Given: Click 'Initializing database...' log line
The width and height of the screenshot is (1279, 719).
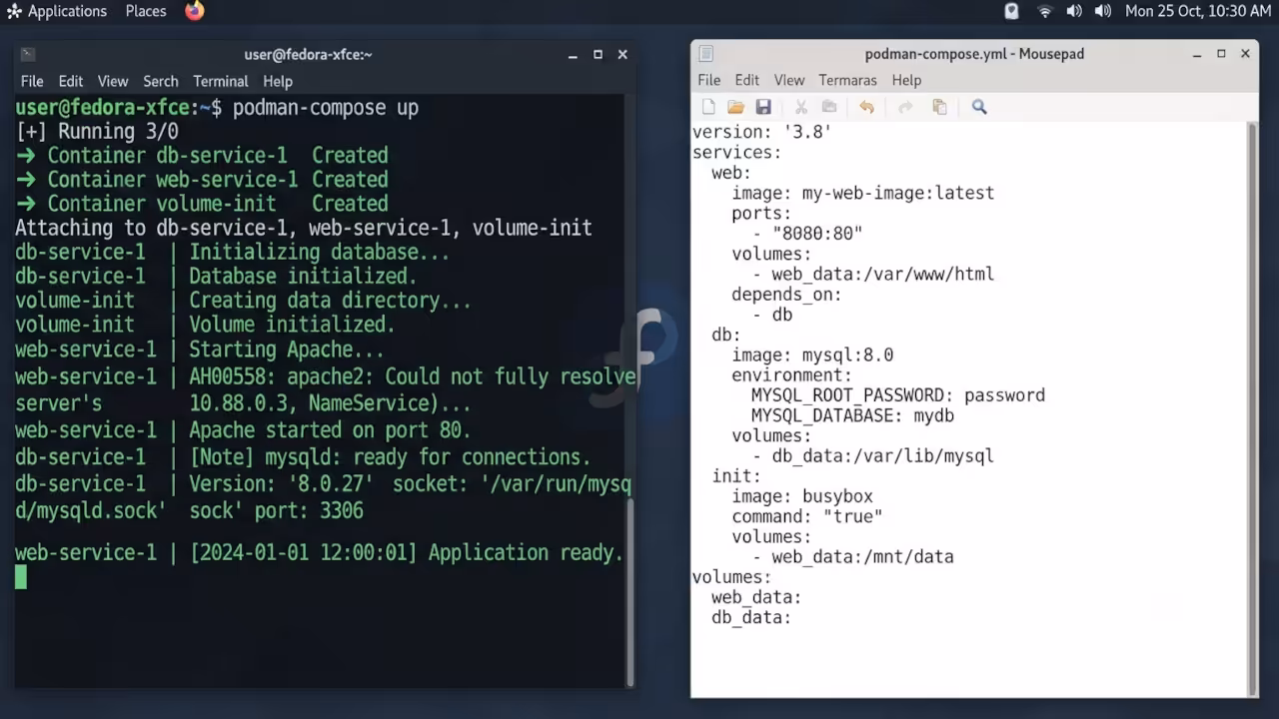Looking at the screenshot, I should click(233, 253).
